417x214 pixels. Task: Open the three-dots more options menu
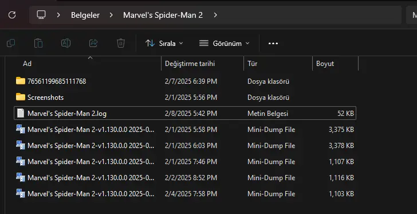point(273,44)
